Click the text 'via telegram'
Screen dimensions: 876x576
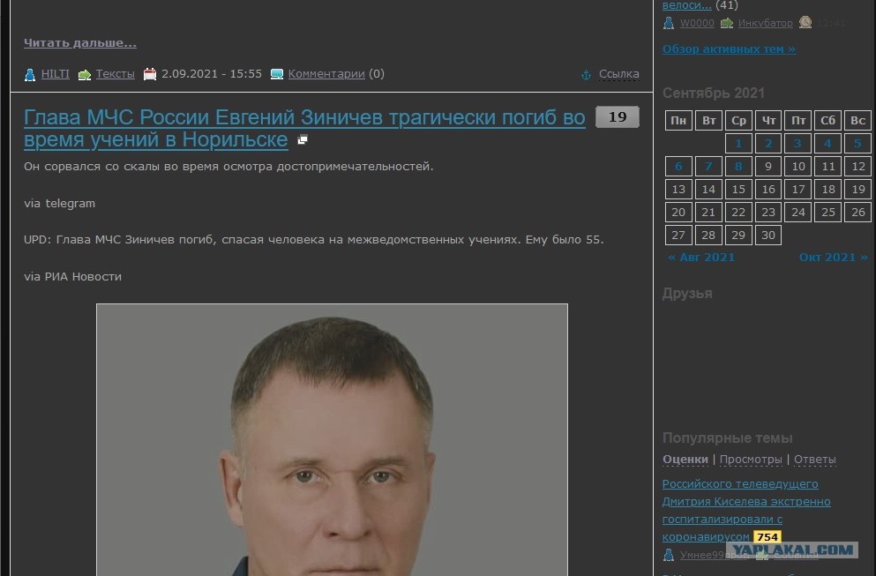coord(60,204)
